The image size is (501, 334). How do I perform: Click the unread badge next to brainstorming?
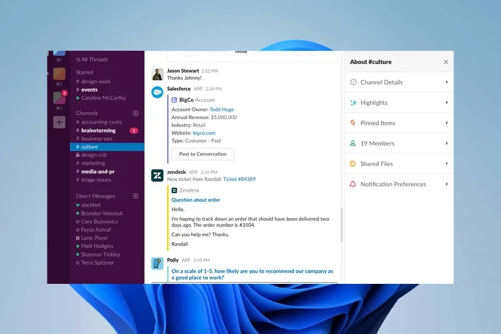pyautogui.click(x=134, y=130)
